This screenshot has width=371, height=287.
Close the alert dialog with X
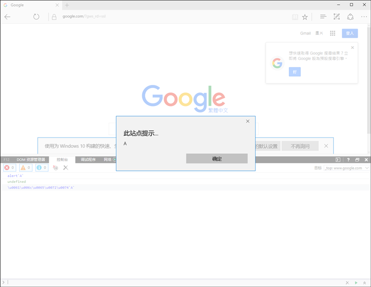pyautogui.click(x=248, y=121)
